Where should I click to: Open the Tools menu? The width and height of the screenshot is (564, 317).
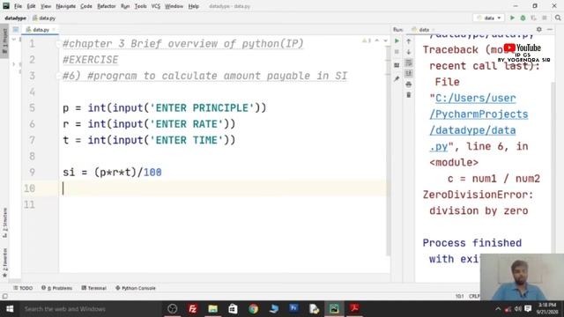141,6
